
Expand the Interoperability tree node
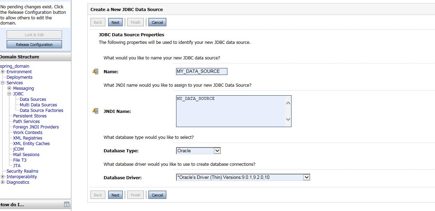point(3,177)
